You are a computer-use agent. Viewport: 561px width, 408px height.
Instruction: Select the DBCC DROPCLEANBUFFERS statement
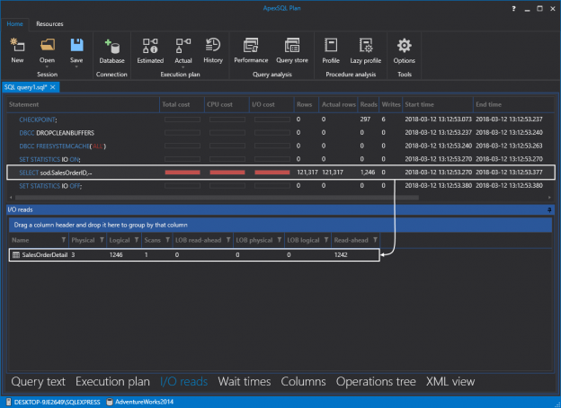[x=280, y=133]
